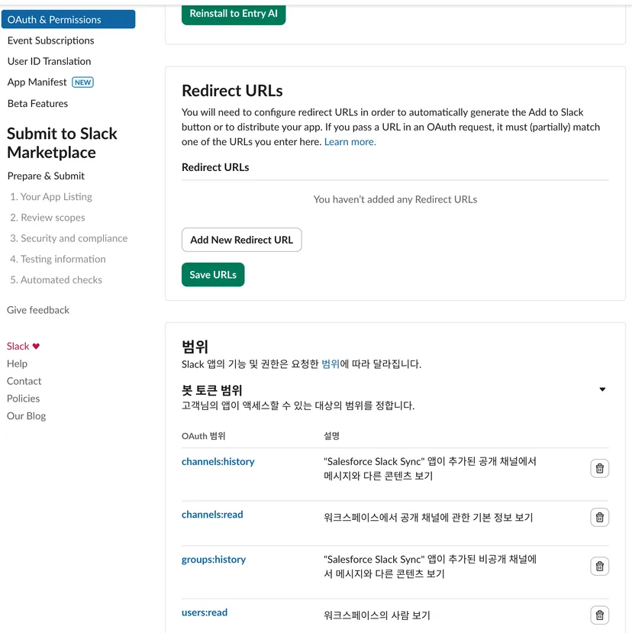Delete the users:read scope using trash icon

[599, 615]
